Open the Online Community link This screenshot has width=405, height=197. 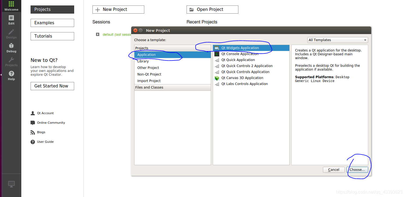(x=51, y=123)
